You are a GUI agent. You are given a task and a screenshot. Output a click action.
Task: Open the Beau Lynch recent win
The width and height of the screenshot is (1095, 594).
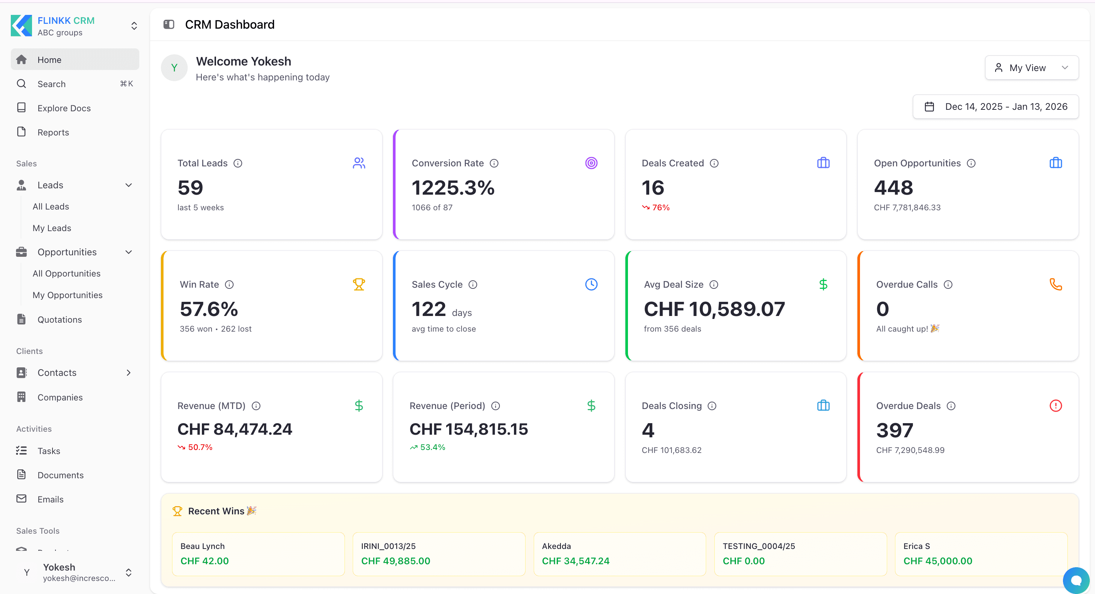(x=258, y=554)
